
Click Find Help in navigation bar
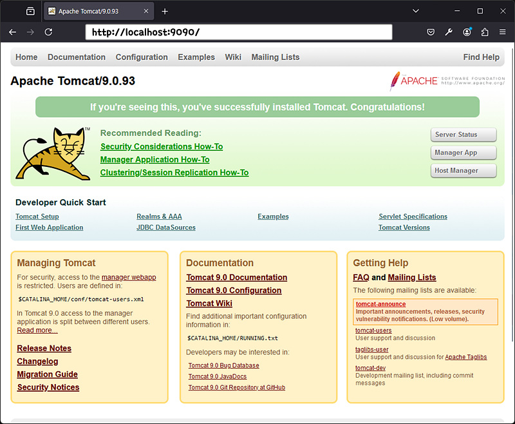click(x=481, y=57)
